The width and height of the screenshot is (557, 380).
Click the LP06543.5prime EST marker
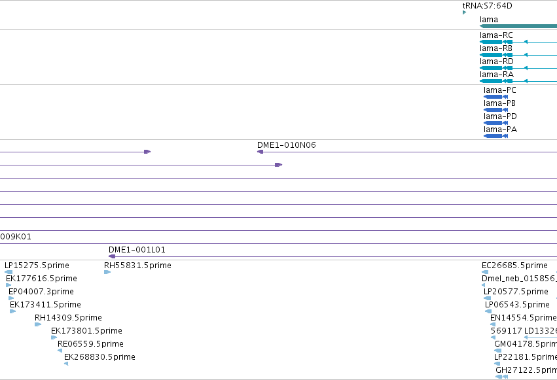[488, 311]
